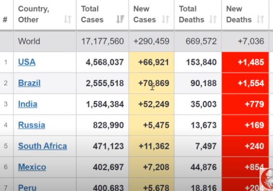Sort by New Deaths arrow icon

pos(260,19)
